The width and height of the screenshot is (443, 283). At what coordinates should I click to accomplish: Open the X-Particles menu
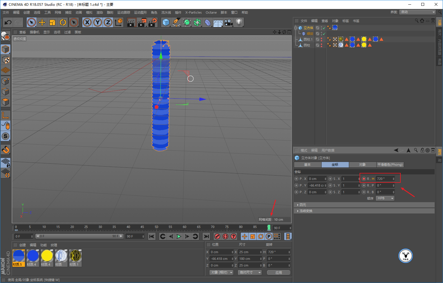194,12
